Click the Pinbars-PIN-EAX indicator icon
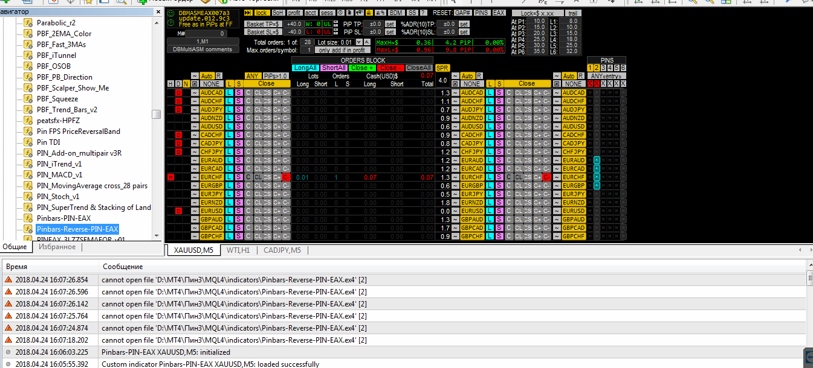Screen dimensions: 813x368 click(x=28, y=218)
